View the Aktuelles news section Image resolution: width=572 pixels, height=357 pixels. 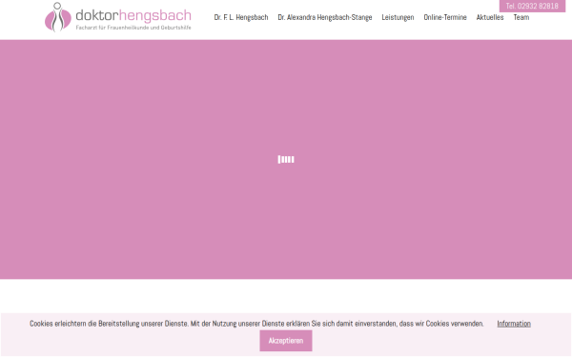[490, 17]
